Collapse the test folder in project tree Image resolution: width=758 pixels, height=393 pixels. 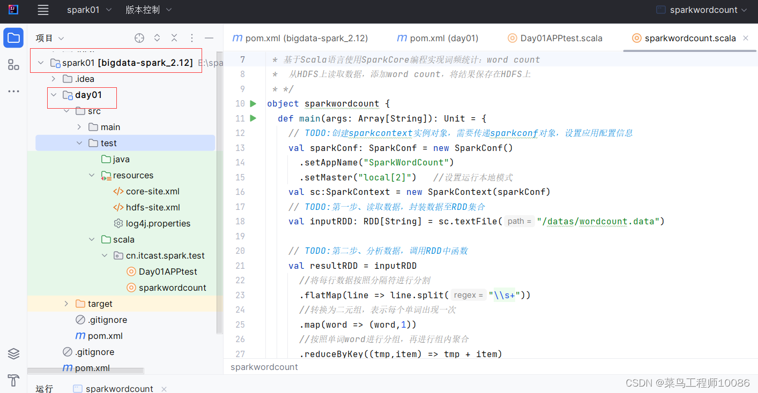[79, 143]
